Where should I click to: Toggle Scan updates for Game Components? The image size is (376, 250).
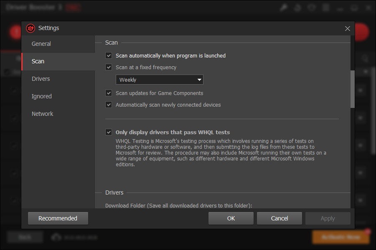coord(109,93)
